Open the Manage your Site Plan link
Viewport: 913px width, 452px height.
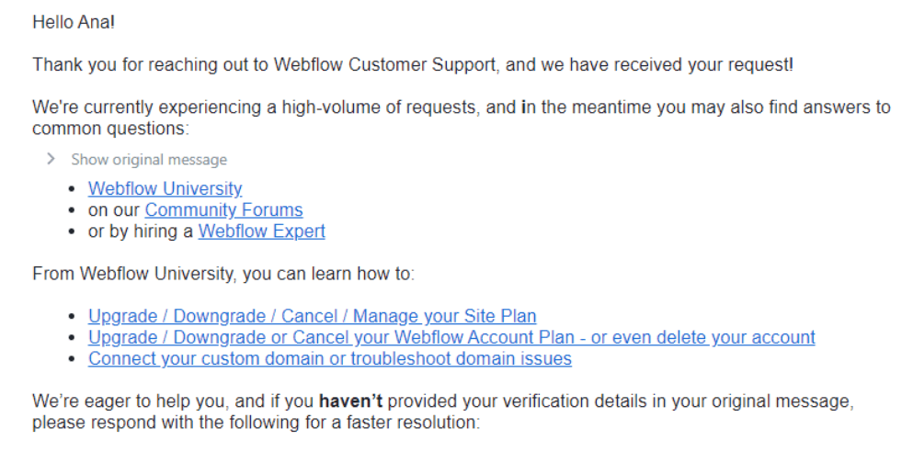312,316
